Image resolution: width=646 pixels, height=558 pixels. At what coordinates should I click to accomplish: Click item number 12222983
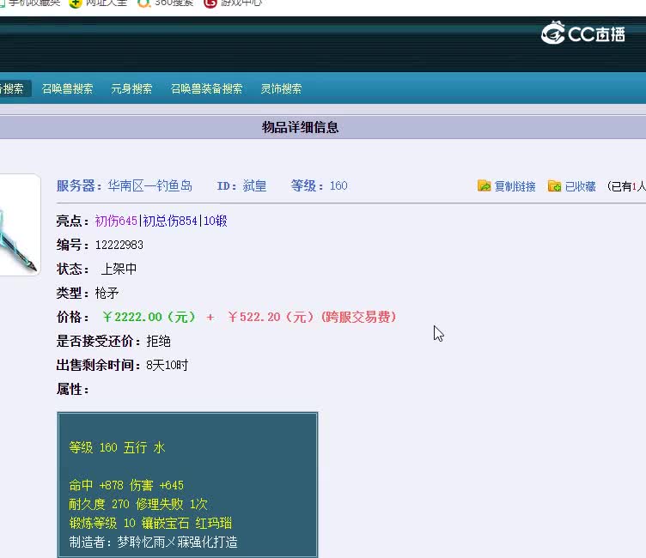click(x=119, y=245)
